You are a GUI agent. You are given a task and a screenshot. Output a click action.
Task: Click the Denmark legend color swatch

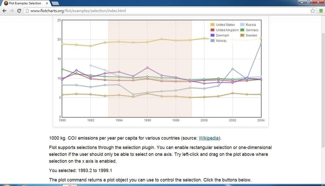click(212, 35)
